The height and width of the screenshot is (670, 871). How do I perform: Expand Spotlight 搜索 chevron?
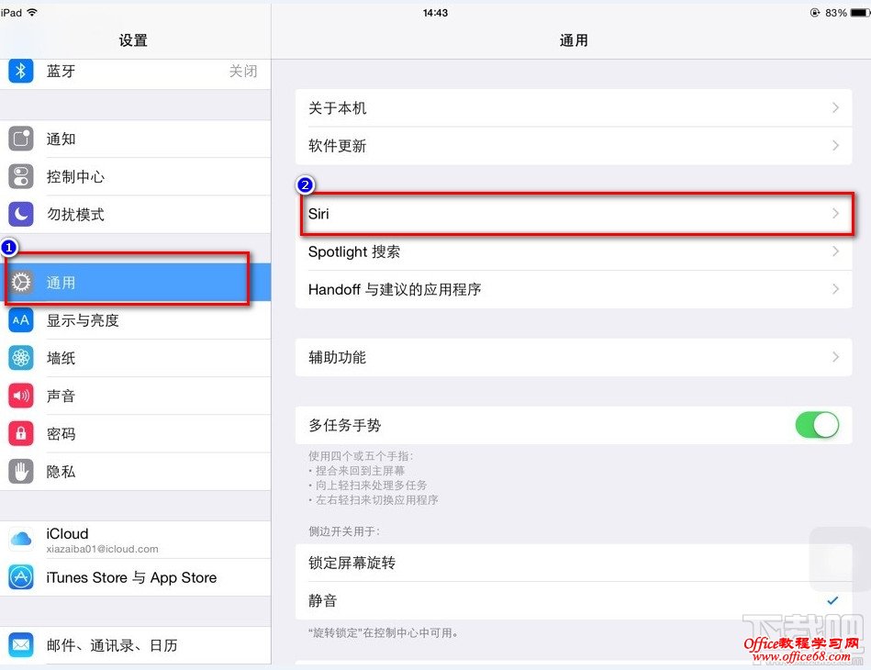(x=835, y=251)
